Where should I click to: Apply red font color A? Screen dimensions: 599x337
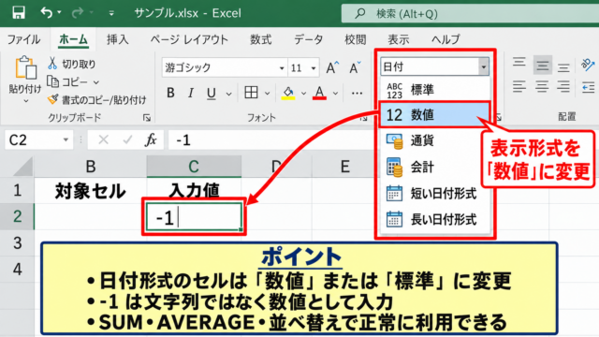point(319,93)
